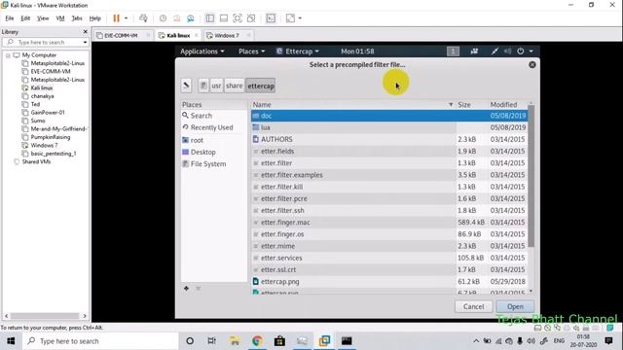This screenshot has width=623, height=350.
Task: Click the library search field
Action: (x=46, y=42)
